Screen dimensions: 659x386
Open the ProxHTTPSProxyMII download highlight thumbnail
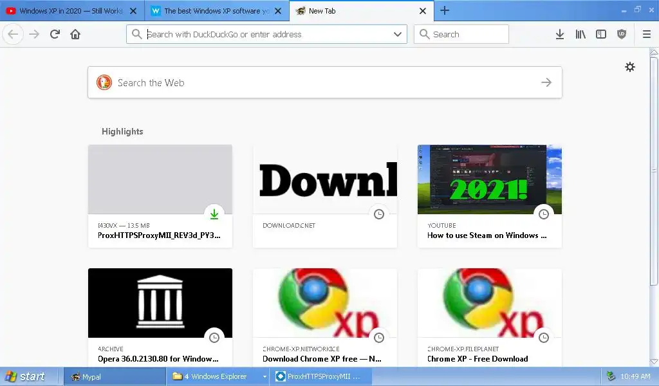point(160,179)
